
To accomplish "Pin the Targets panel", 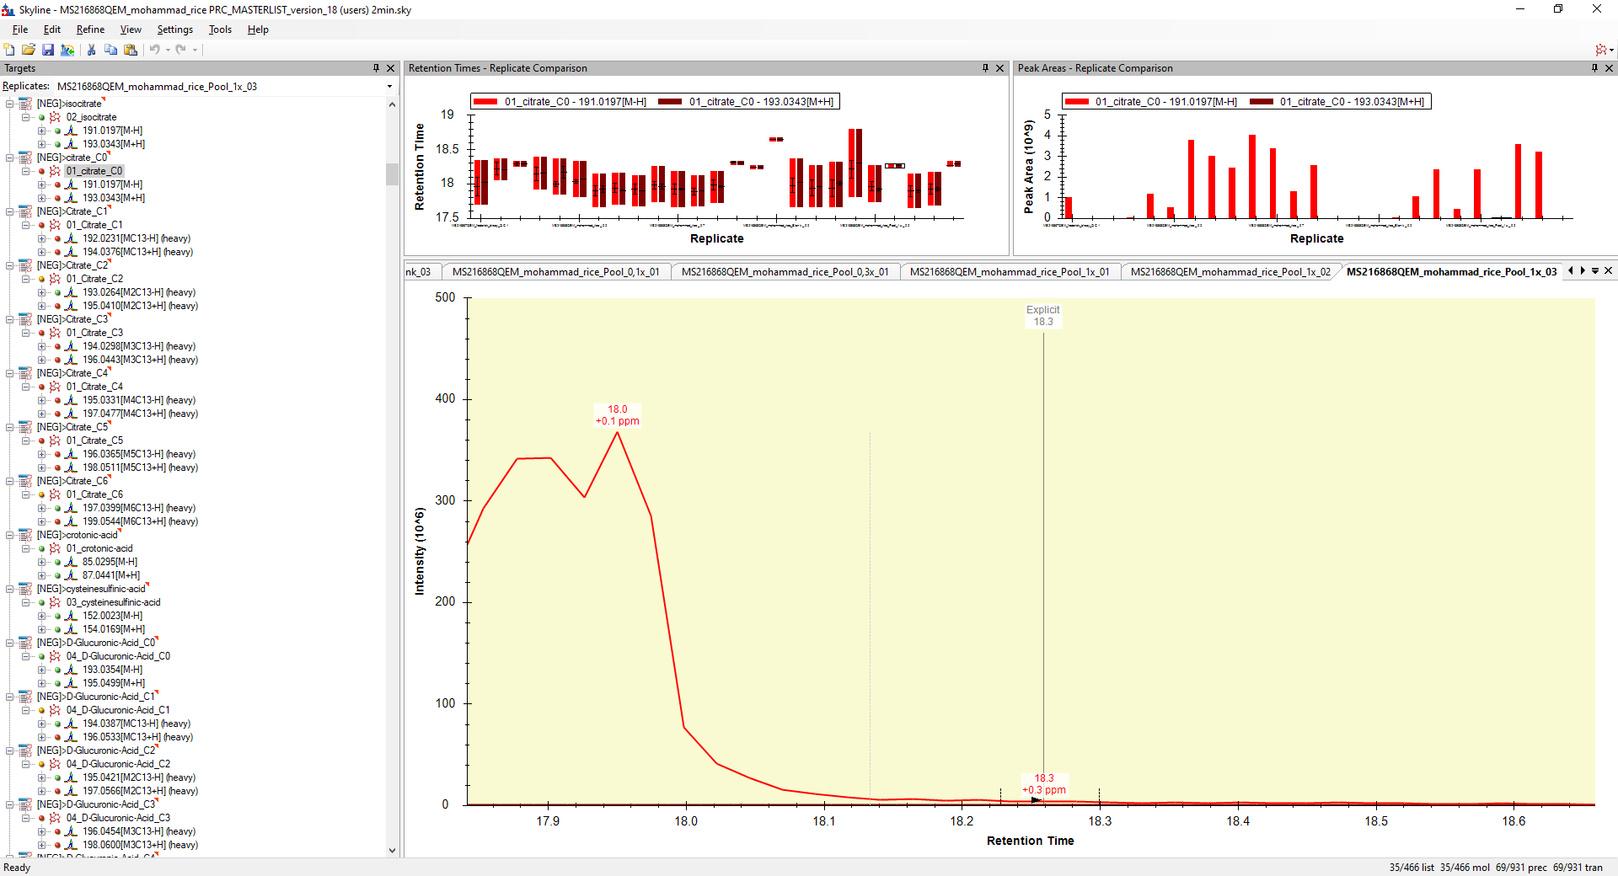I will point(376,68).
